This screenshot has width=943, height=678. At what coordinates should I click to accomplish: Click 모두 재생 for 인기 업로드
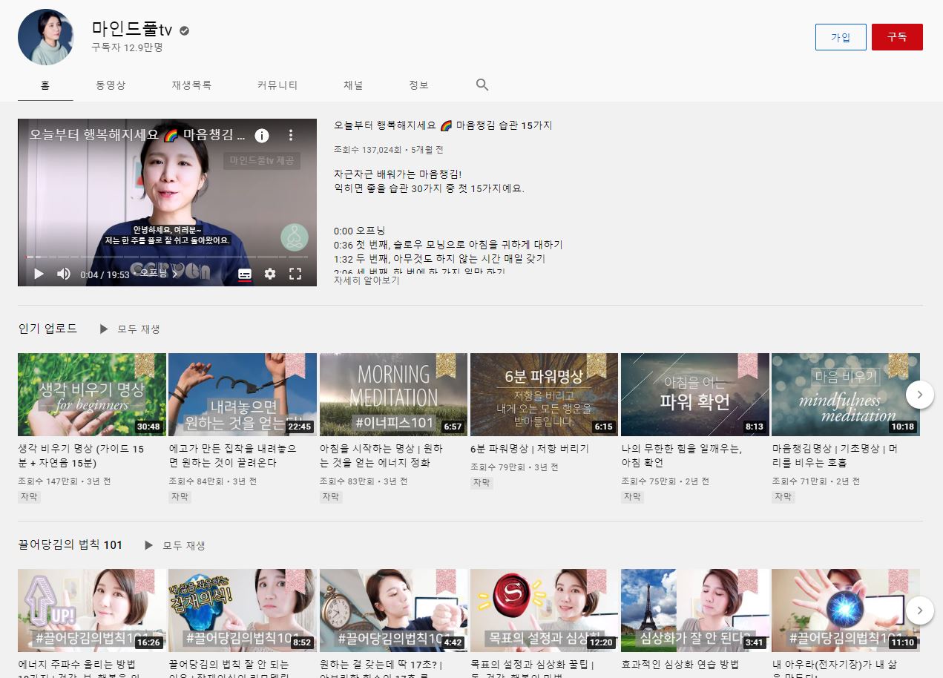[x=130, y=329]
